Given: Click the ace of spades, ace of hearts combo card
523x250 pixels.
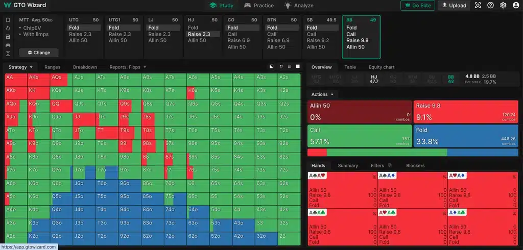Looking at the screenshot, I should tap(342, 190).
